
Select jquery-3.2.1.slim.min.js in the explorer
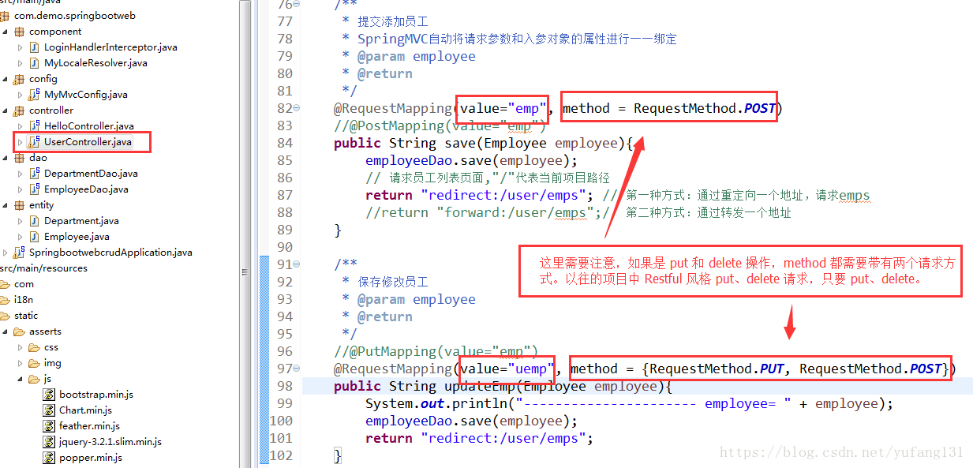pyautogui.click(x=110, y=442)
